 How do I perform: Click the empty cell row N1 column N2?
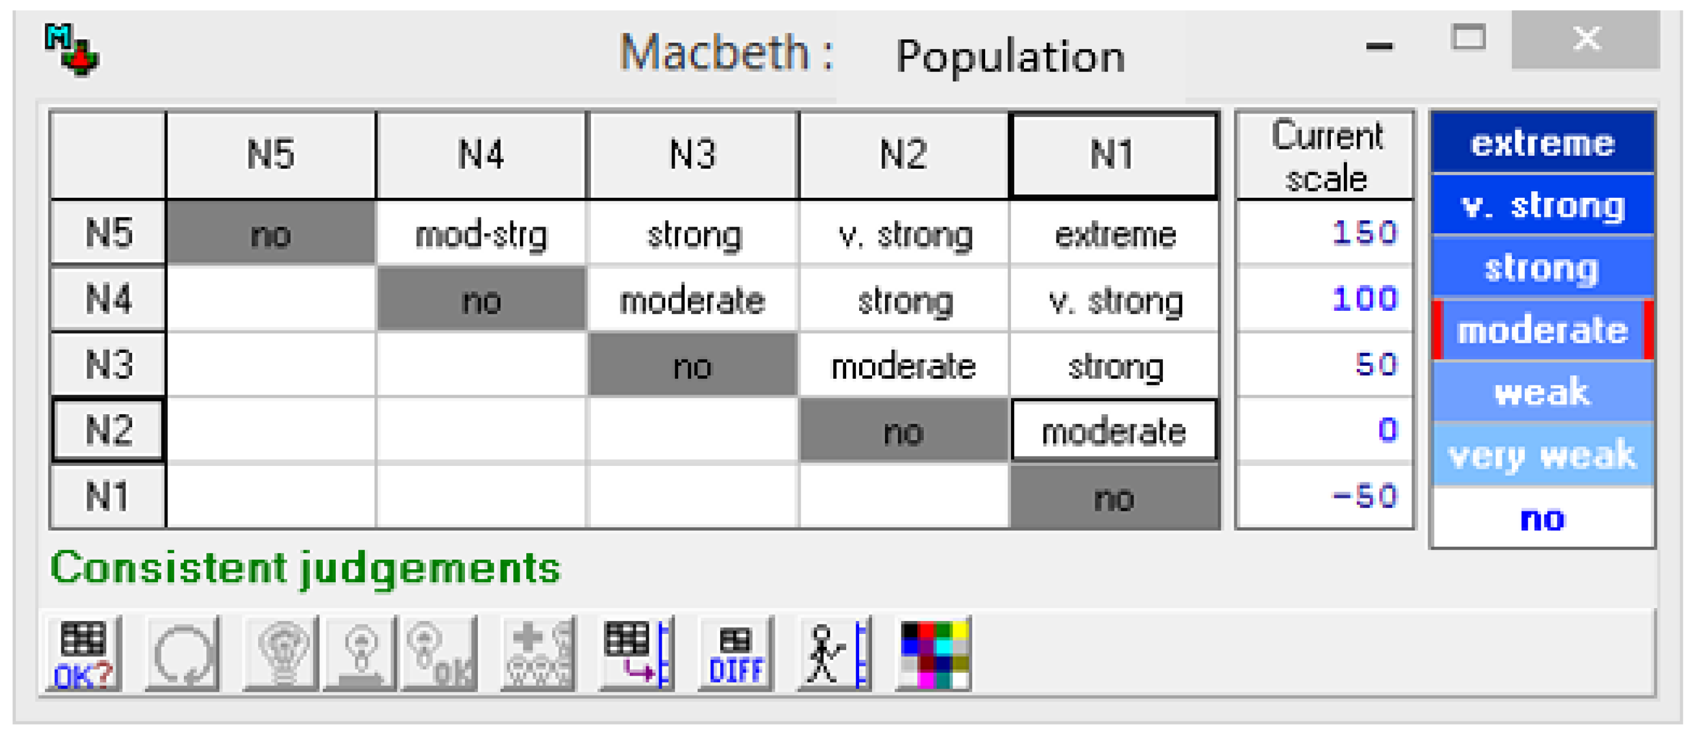(904, 497)
